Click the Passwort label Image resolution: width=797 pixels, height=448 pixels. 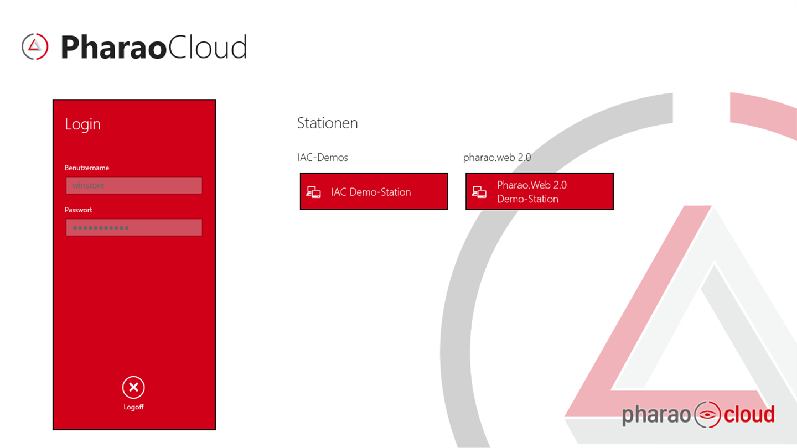coord(79,210)
